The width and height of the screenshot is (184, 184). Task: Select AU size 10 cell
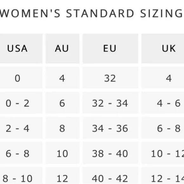point(62,153)
